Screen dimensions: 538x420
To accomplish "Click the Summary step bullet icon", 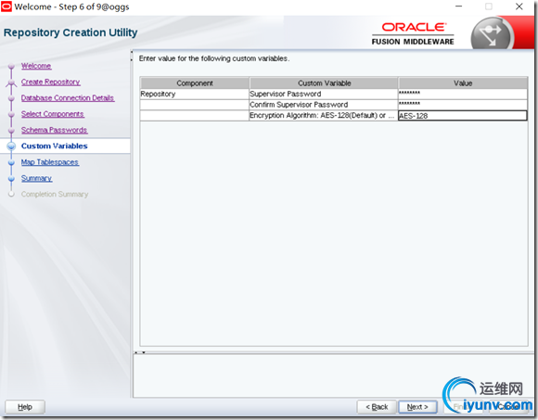I will (11, 178).
